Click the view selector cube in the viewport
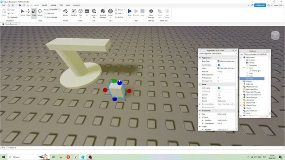 275,35
